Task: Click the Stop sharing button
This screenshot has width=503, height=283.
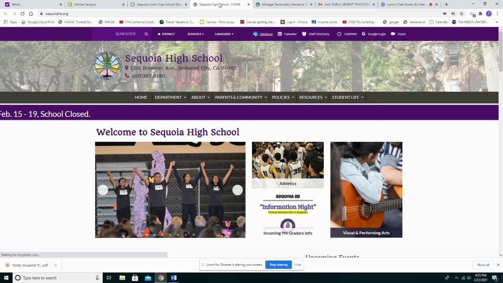Action: [x=278, y=265]
